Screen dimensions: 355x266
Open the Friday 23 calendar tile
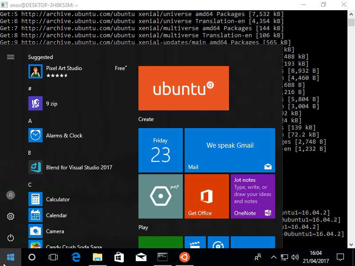[x=161, y=150]
